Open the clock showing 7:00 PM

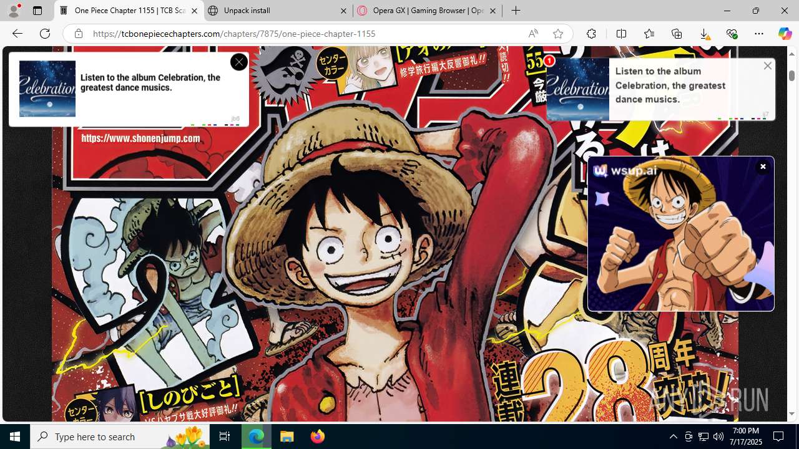[x=746, y=437]
